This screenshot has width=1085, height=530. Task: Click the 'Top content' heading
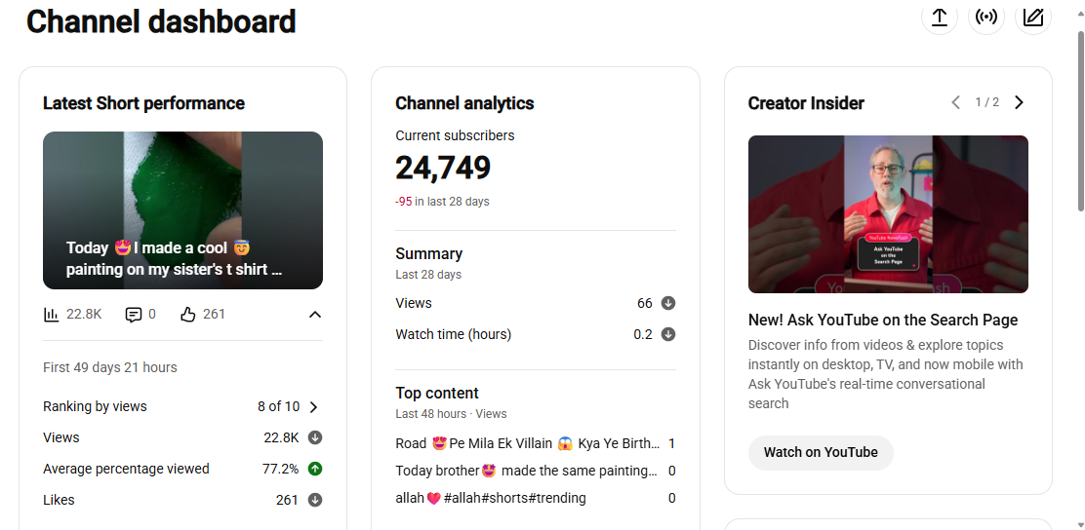[x=436, y=394]
